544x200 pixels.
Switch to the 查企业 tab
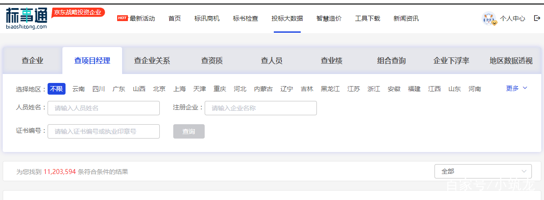pyautogui.click(x=32, y=61)
